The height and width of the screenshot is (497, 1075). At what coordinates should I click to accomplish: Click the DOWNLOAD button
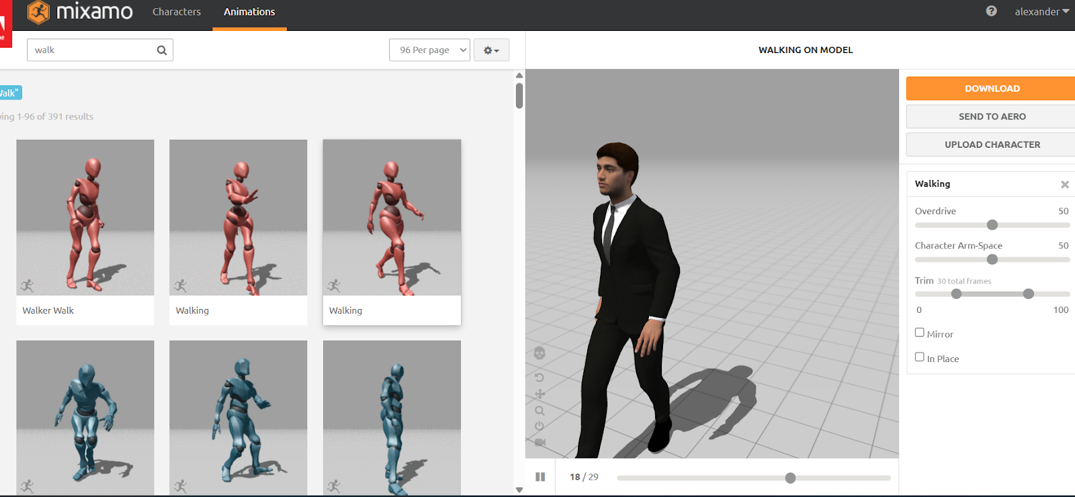[x=992, y=89]
